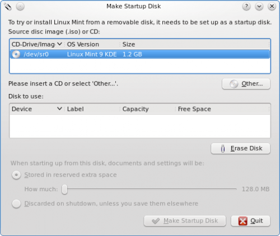Click the Free Space column header
280x236 pixels.
222,109
